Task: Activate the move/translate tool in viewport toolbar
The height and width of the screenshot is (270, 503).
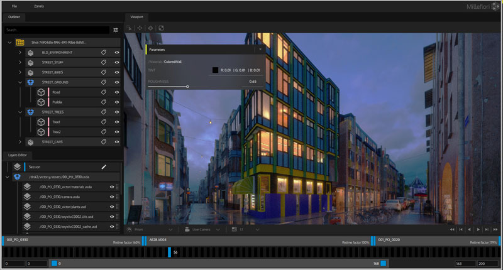Action: tap(140, 28)
